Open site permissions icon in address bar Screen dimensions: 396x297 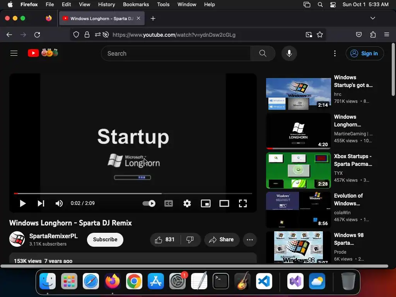tap(98, 34)
